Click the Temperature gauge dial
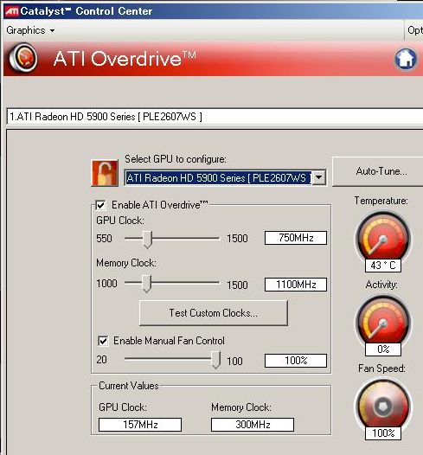 382,238
